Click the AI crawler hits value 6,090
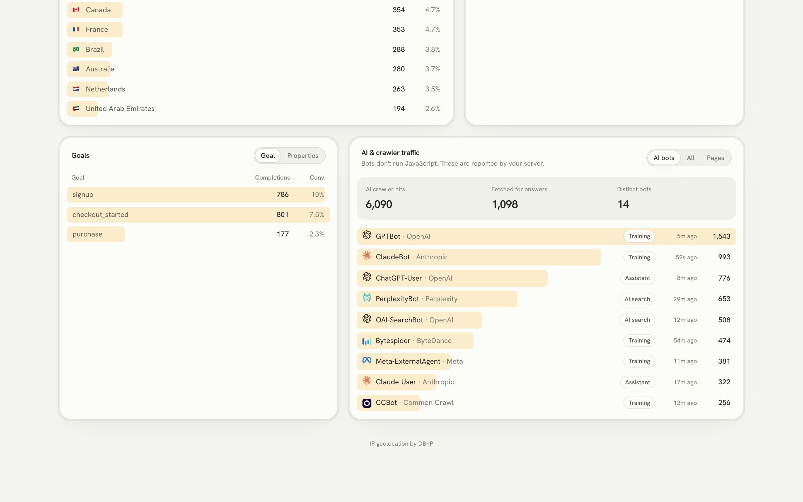The width and height of the screenshot is (803, 502). click(x=379, y=204)
